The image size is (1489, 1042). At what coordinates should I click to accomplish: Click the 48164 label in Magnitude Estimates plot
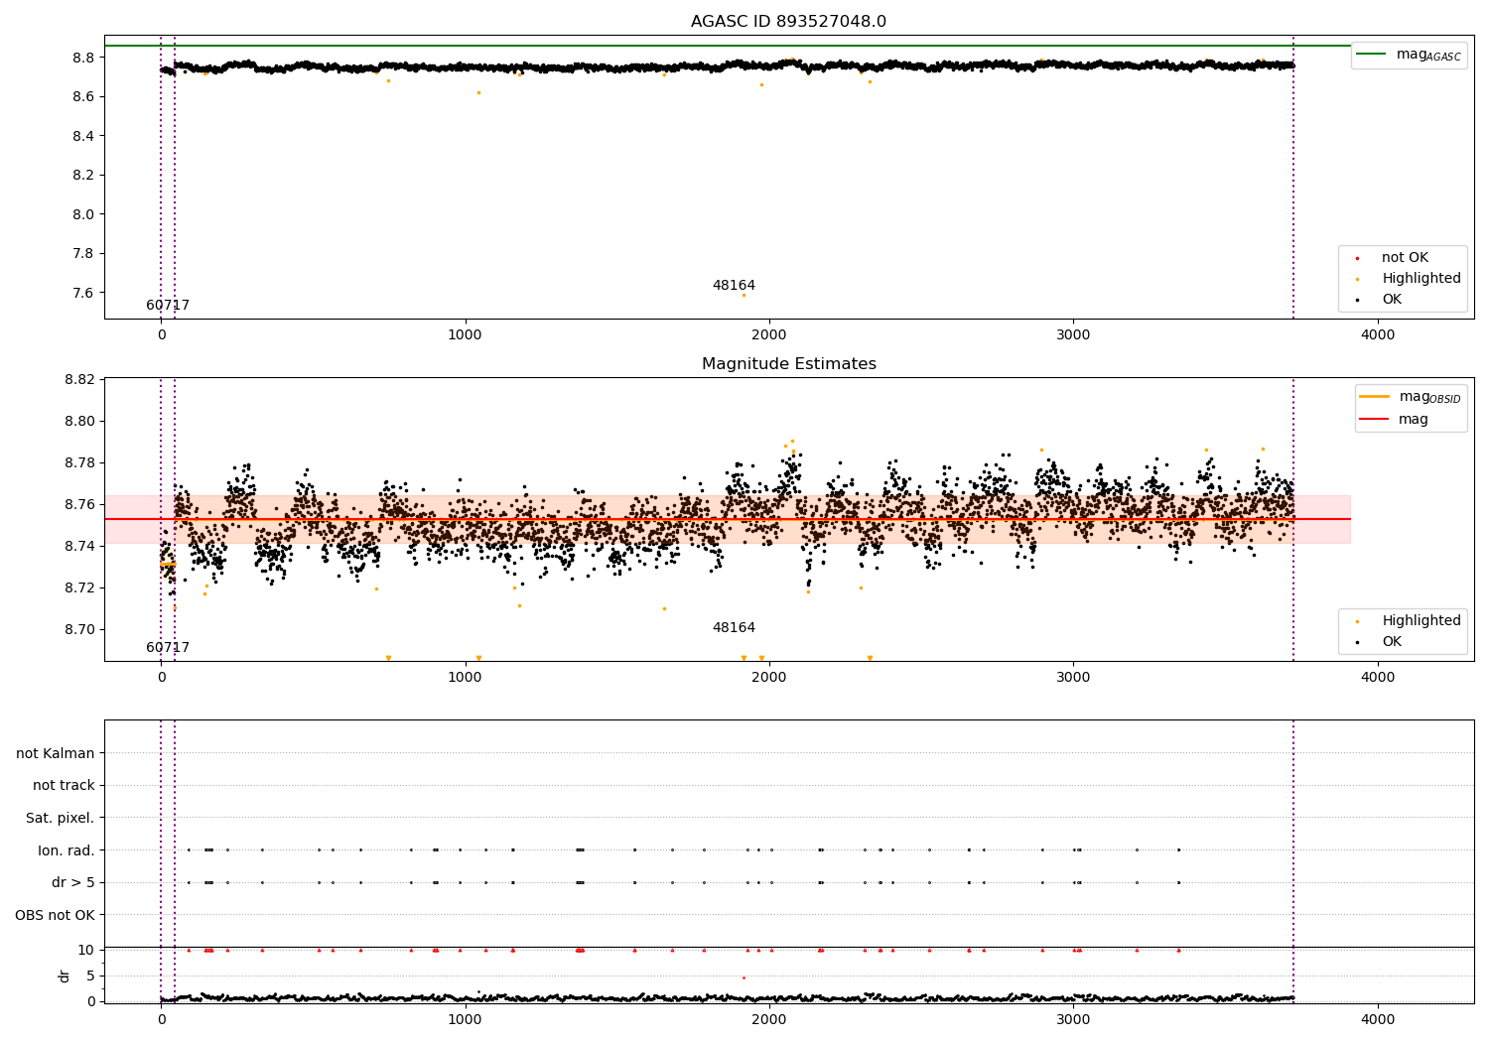pyautogui.click(x=734, y=628)
